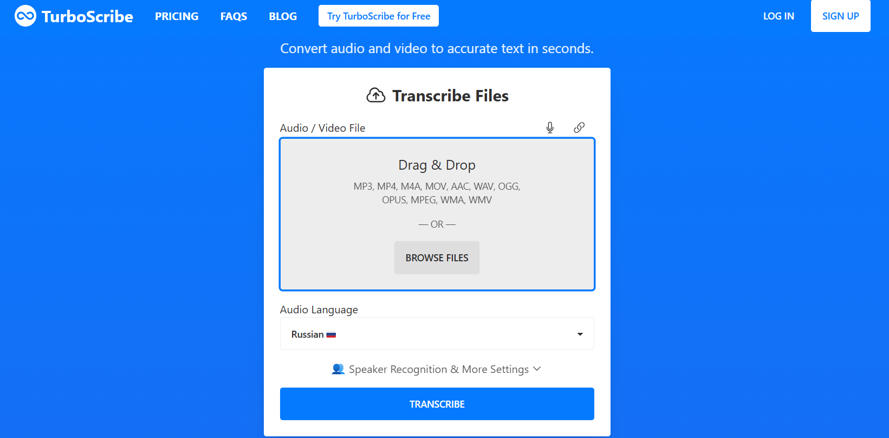Click the cloud upload icon beside Transcribe Files
This screenshot has height=438, width=889.
[376, 95]
